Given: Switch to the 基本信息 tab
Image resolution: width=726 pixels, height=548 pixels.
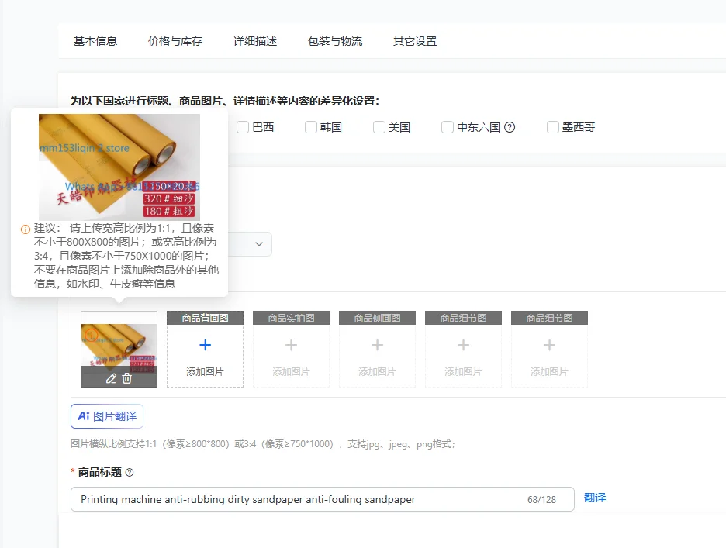Looking at the screenshot, I should point(95,41).
